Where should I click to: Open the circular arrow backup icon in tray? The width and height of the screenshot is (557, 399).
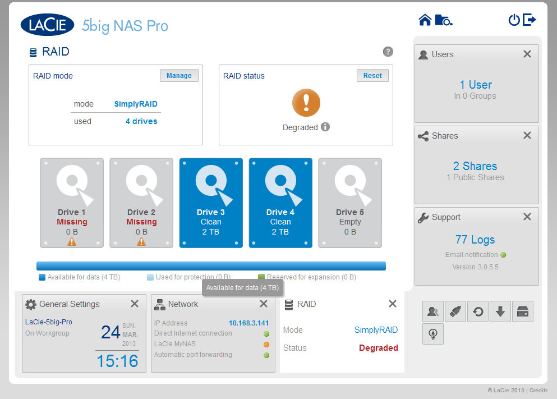(478, 311)
